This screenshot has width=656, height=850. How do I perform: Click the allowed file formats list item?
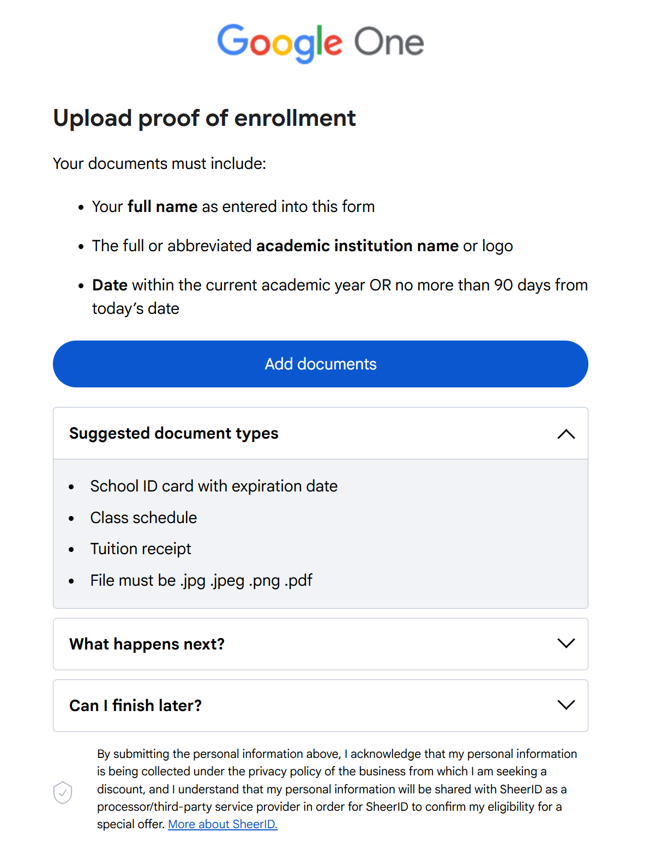point(201,580)
